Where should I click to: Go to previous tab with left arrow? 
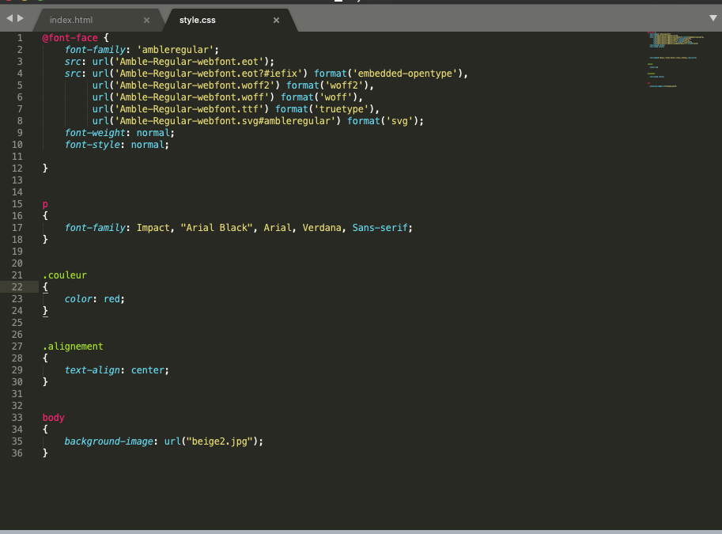(x=9, y=17)
